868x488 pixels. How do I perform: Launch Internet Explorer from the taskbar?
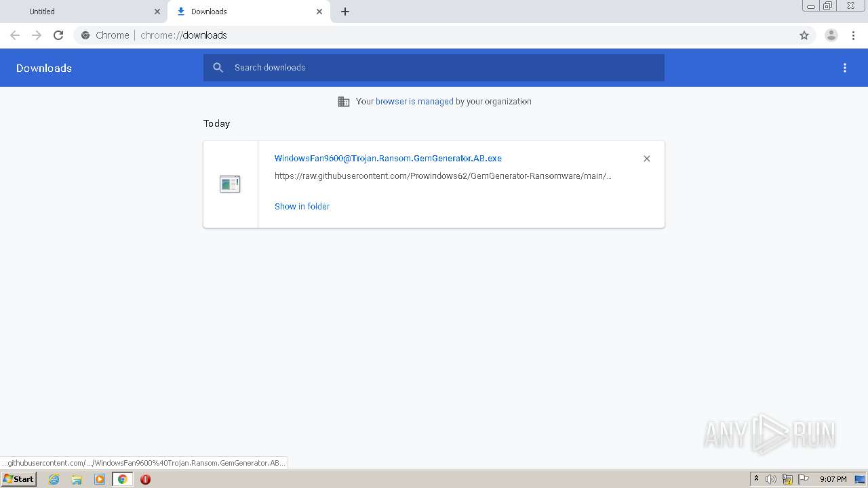54,479
